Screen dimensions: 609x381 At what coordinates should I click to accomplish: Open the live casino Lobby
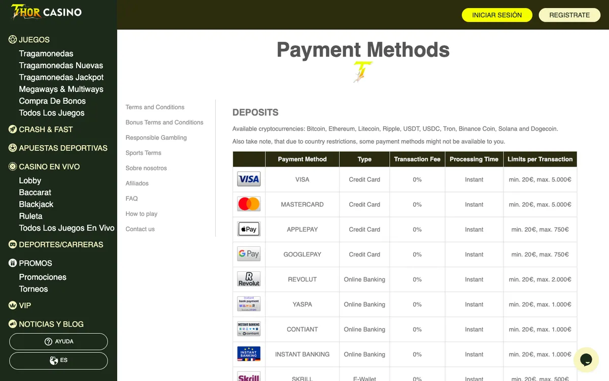[30, 180]
